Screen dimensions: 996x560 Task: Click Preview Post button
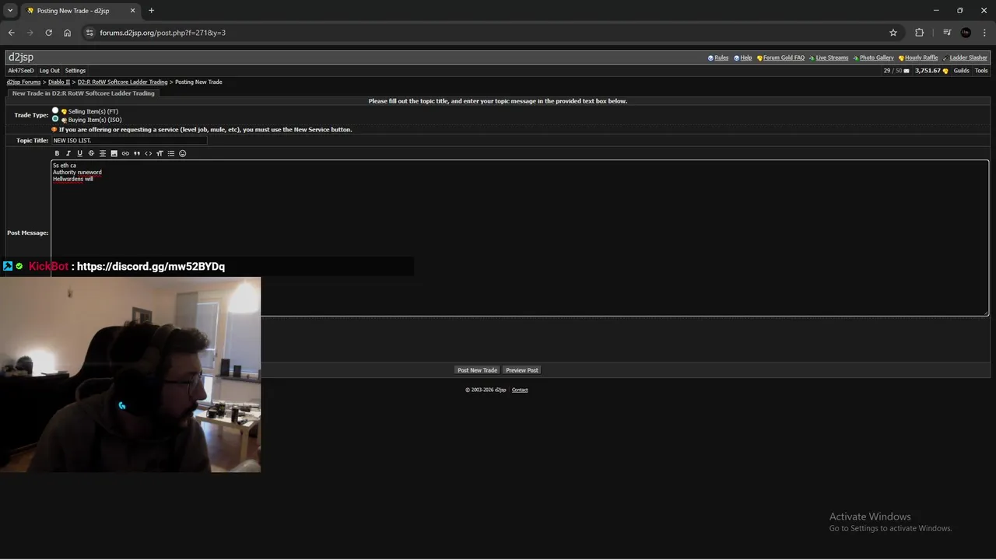522,370
